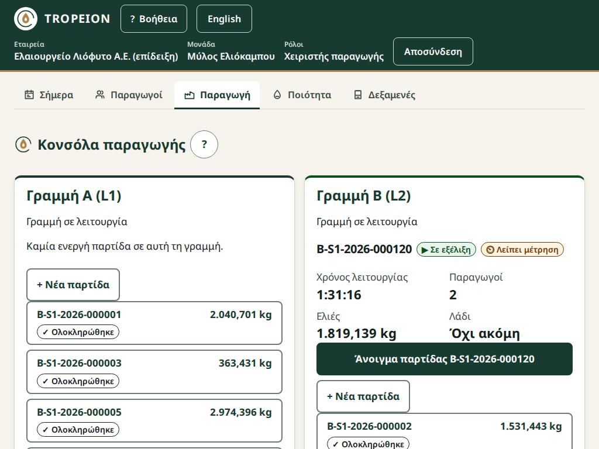Click company name Ελαιουργείο Λιόφυτο Α.Ε. (επίδειξη)

97,57
